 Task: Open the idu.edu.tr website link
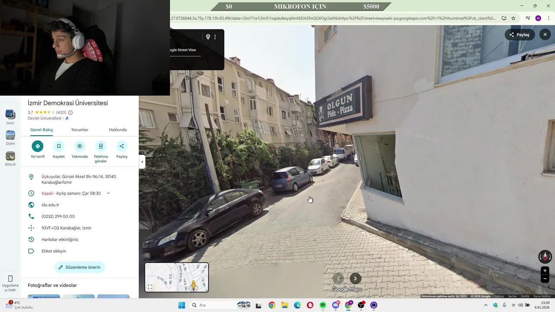point(50,205)
